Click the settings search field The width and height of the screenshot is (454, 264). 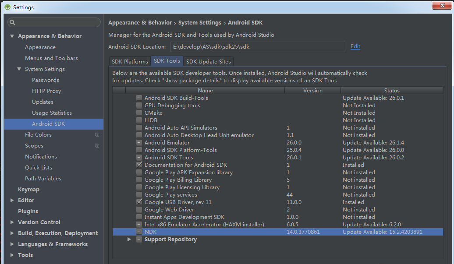pyautogui.click(x=54, y=22)
